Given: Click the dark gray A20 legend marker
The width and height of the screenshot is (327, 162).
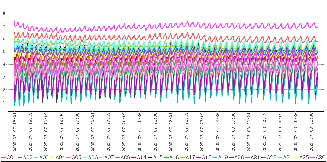Looking at the screenshot, I should pyautogui.click(x=231, y=157).
